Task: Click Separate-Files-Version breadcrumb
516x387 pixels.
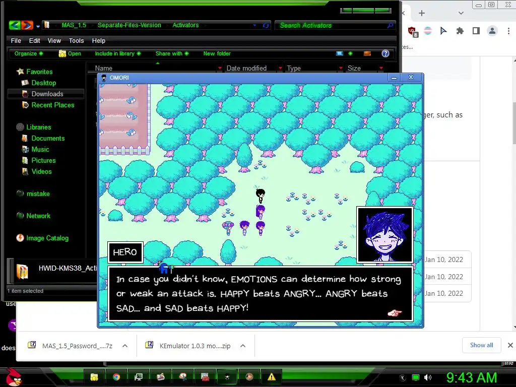Action: [x=130, y=25]
